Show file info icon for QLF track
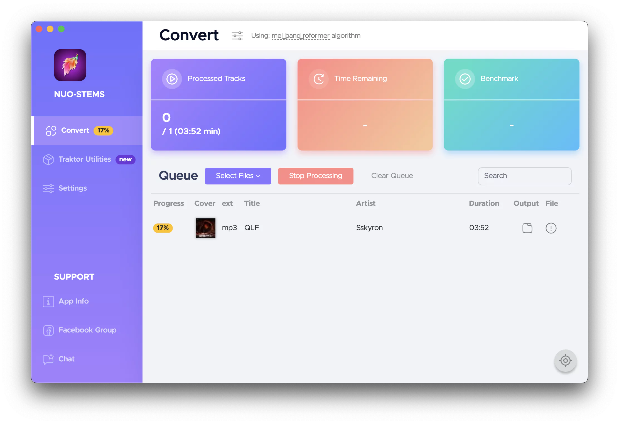Screen dimensions: 619x424 [x=551, y=228]
